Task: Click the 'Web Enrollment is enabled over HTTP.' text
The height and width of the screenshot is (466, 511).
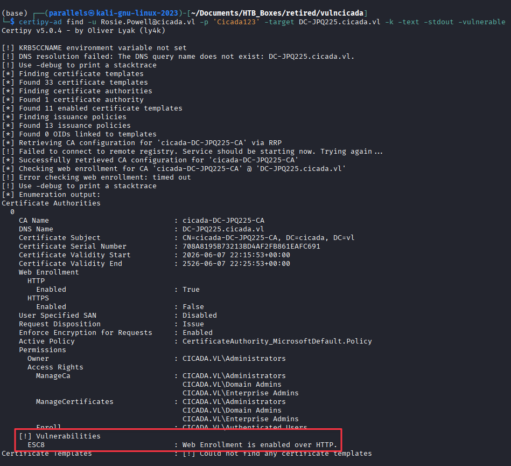Action: pyautogui.click(x=260, y=445)
